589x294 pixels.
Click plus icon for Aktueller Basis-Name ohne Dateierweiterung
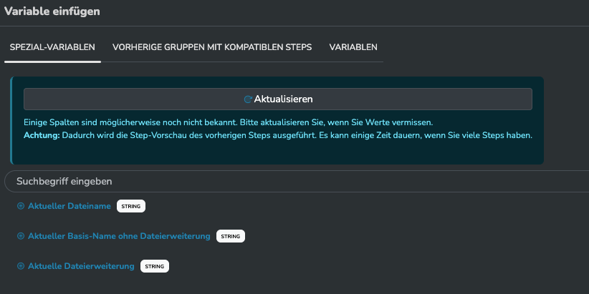[x=21, y=237]
